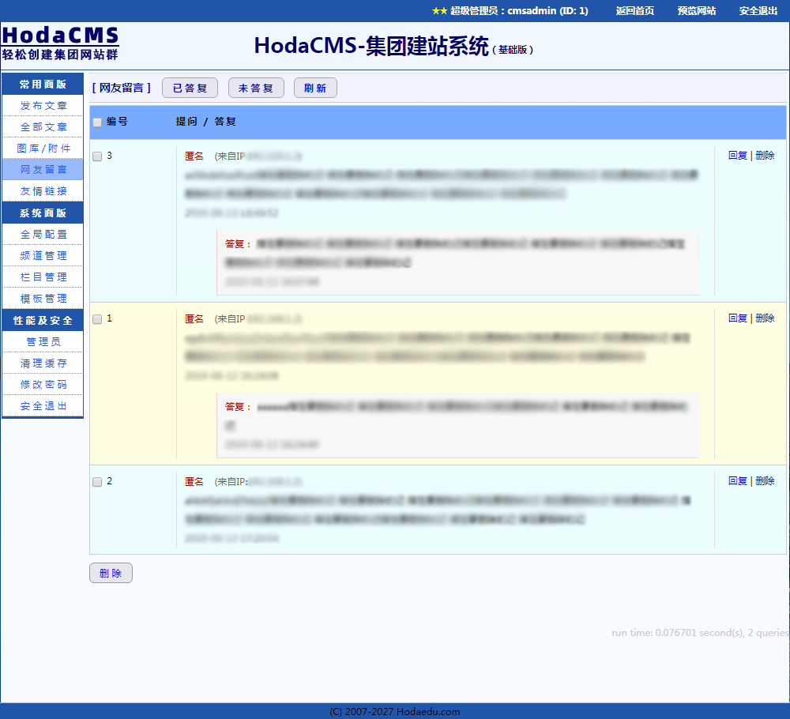Click the 超级管理员 cmsadmin label
This screenshot has width=790, height=719.
pyautogui.click(x=510, y=10)
